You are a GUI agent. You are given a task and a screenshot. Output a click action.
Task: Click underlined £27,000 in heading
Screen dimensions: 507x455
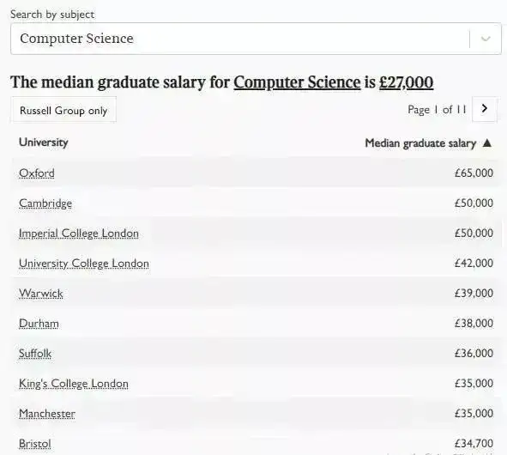[406, 82]
